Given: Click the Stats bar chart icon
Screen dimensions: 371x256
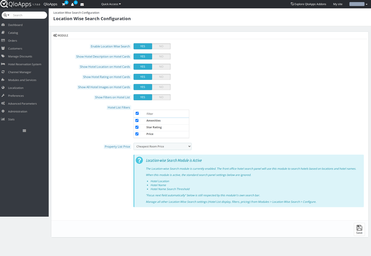Looking at the screenshot, I should pyautogui.click(x=3, y=119).
